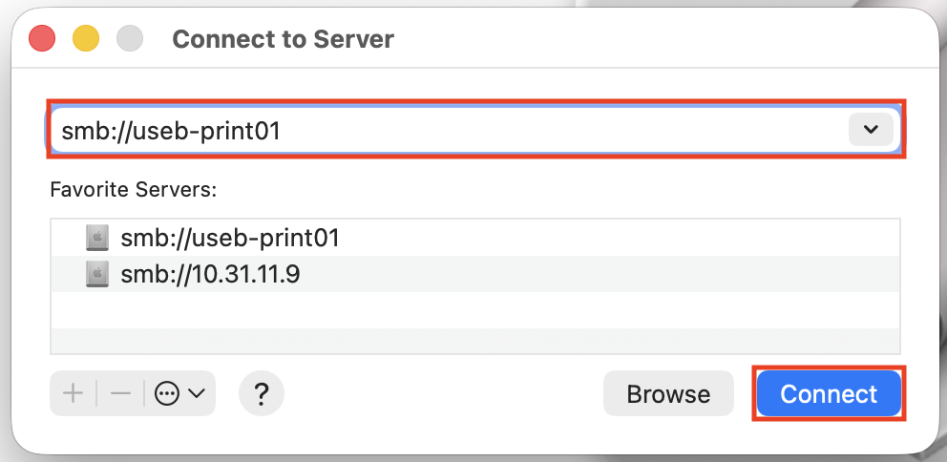Viewport: 947px width, 462px height.
Task: Click the Browse button
Action: (x=668, y=393)
